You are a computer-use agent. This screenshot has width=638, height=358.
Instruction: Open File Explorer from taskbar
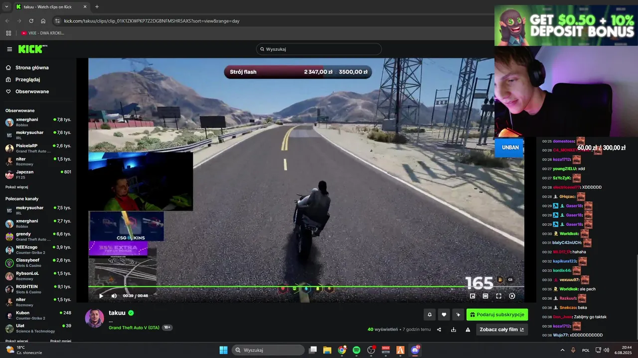coord(327,350)
